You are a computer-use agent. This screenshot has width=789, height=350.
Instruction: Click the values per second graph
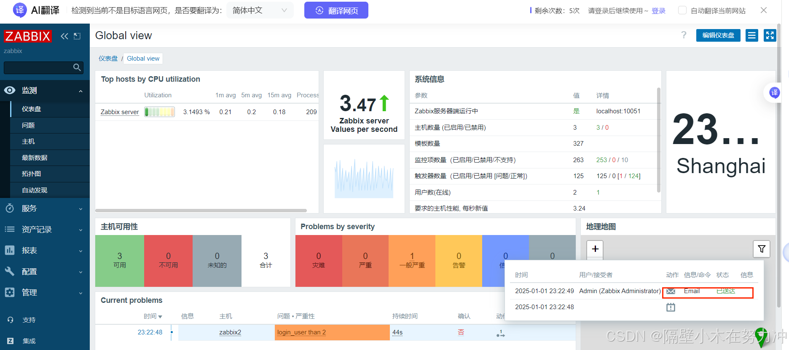point(364,179)
